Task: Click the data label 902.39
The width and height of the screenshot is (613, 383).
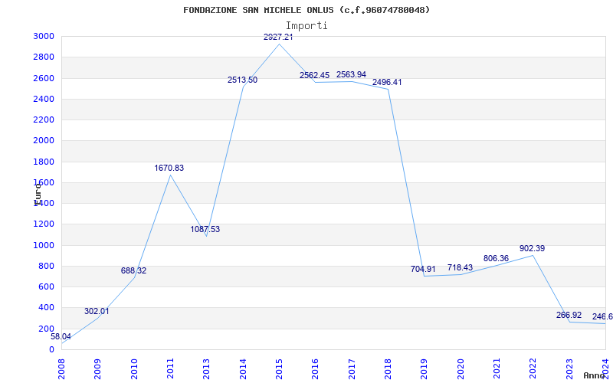Action: pos(532,248)
